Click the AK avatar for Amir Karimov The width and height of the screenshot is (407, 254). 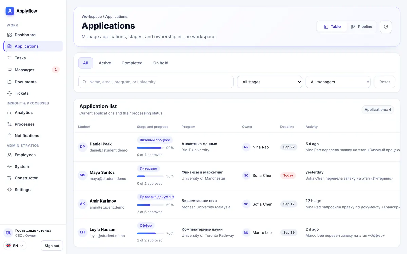point(82,204)
